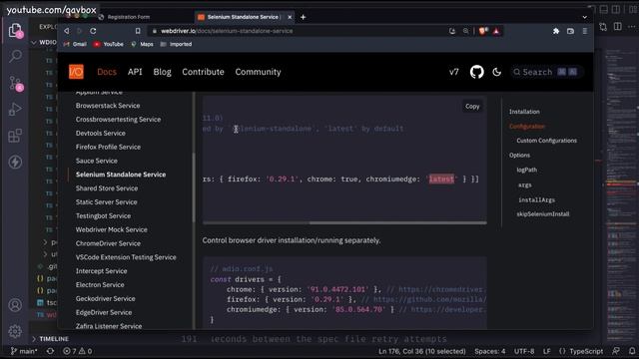Open VS Code Search icon in activity bar

[15, 56]
